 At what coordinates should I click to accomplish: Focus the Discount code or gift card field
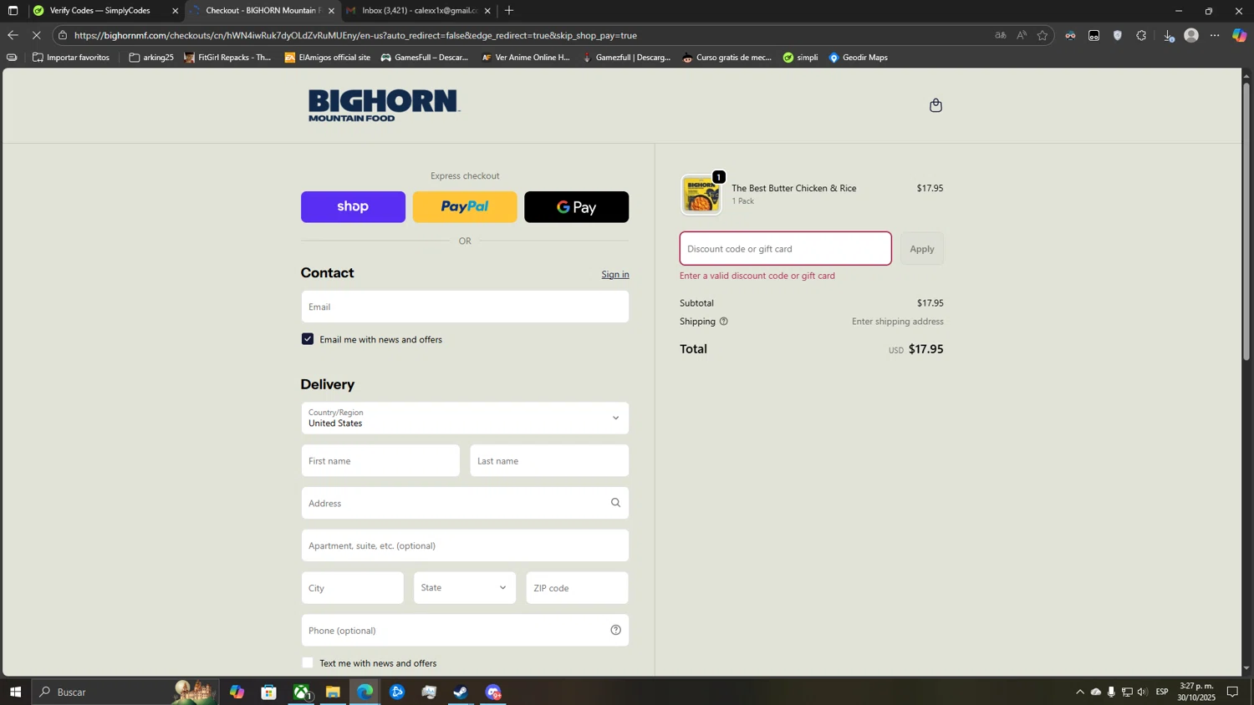[785, 249]
